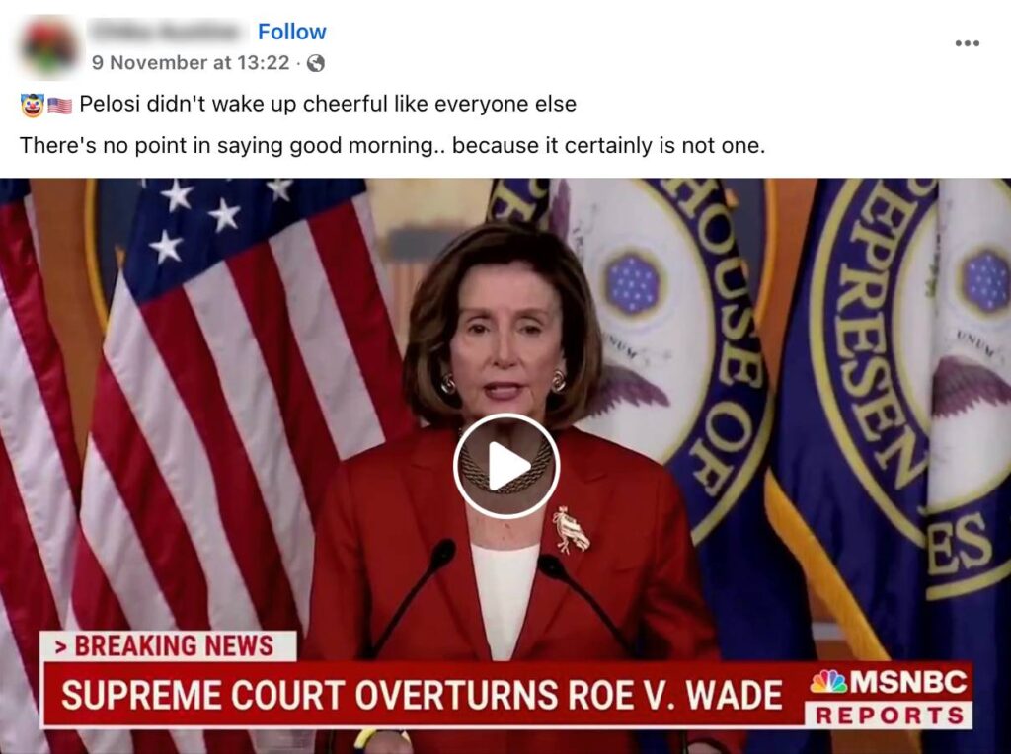Open the three-dots post options menu
The width and height of the screenshot is (1011, 754).
point(968,43)
